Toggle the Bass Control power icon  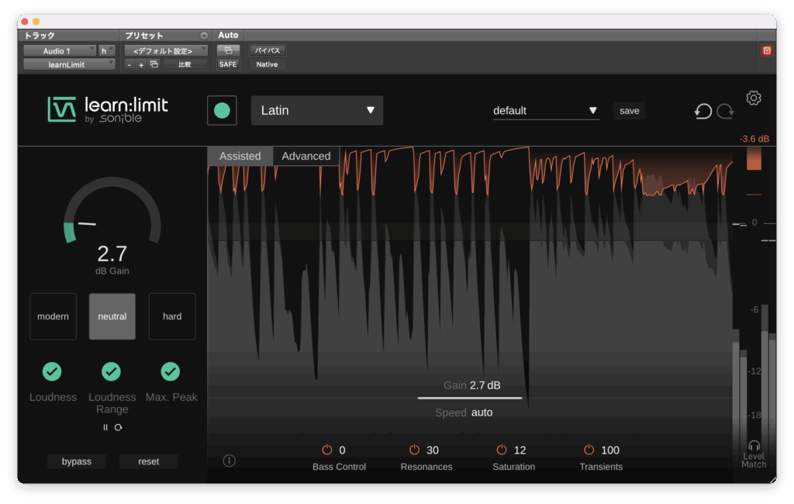(327, 449)
